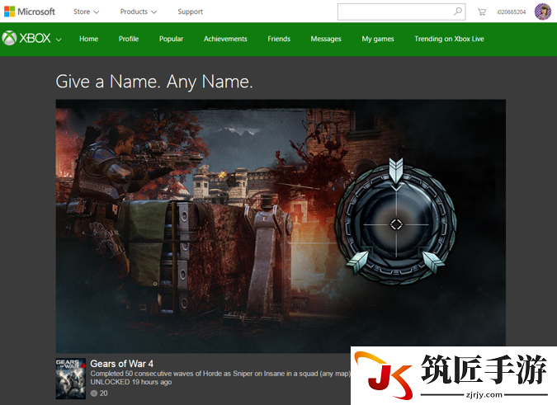This screenshot has width=557, height=405.
Task: Open the Achievements tab
Action: coord(225,39)
